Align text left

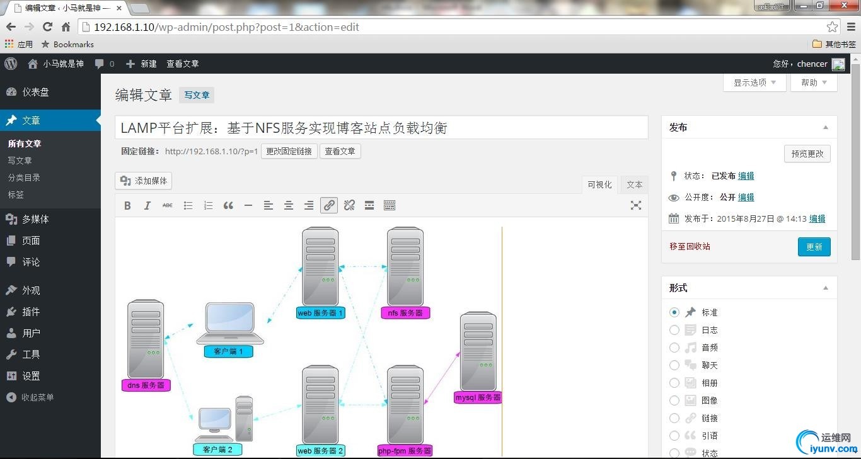[x=269, y=205]
